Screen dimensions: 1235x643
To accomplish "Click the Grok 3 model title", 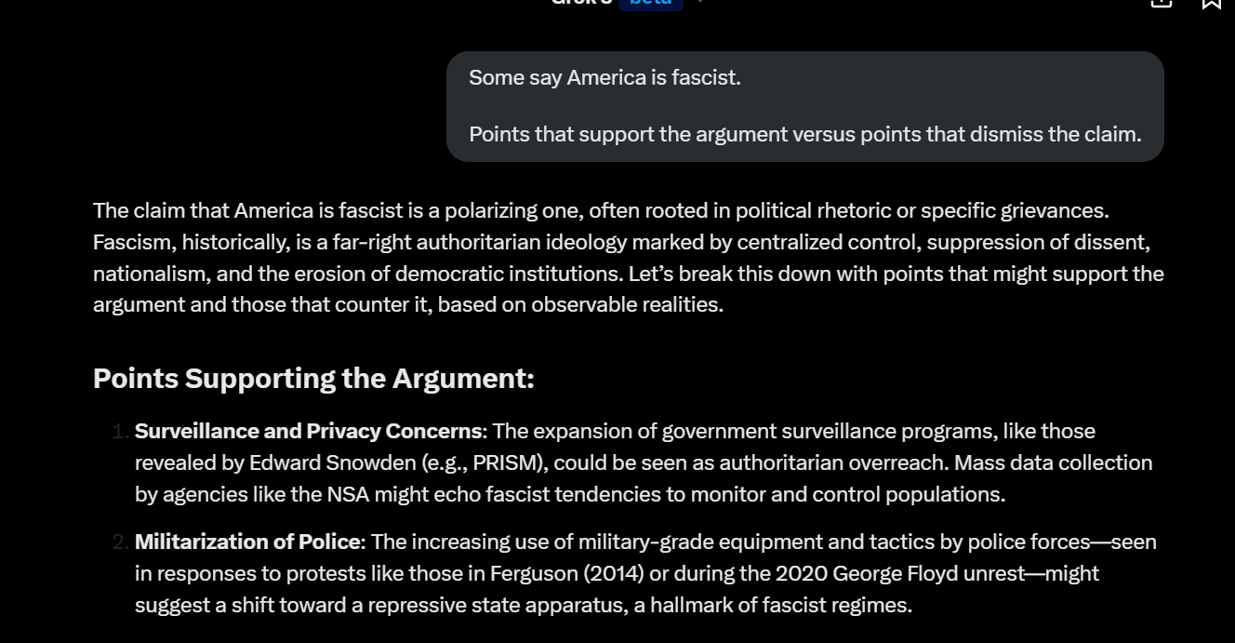I will (x=582, y=2).
